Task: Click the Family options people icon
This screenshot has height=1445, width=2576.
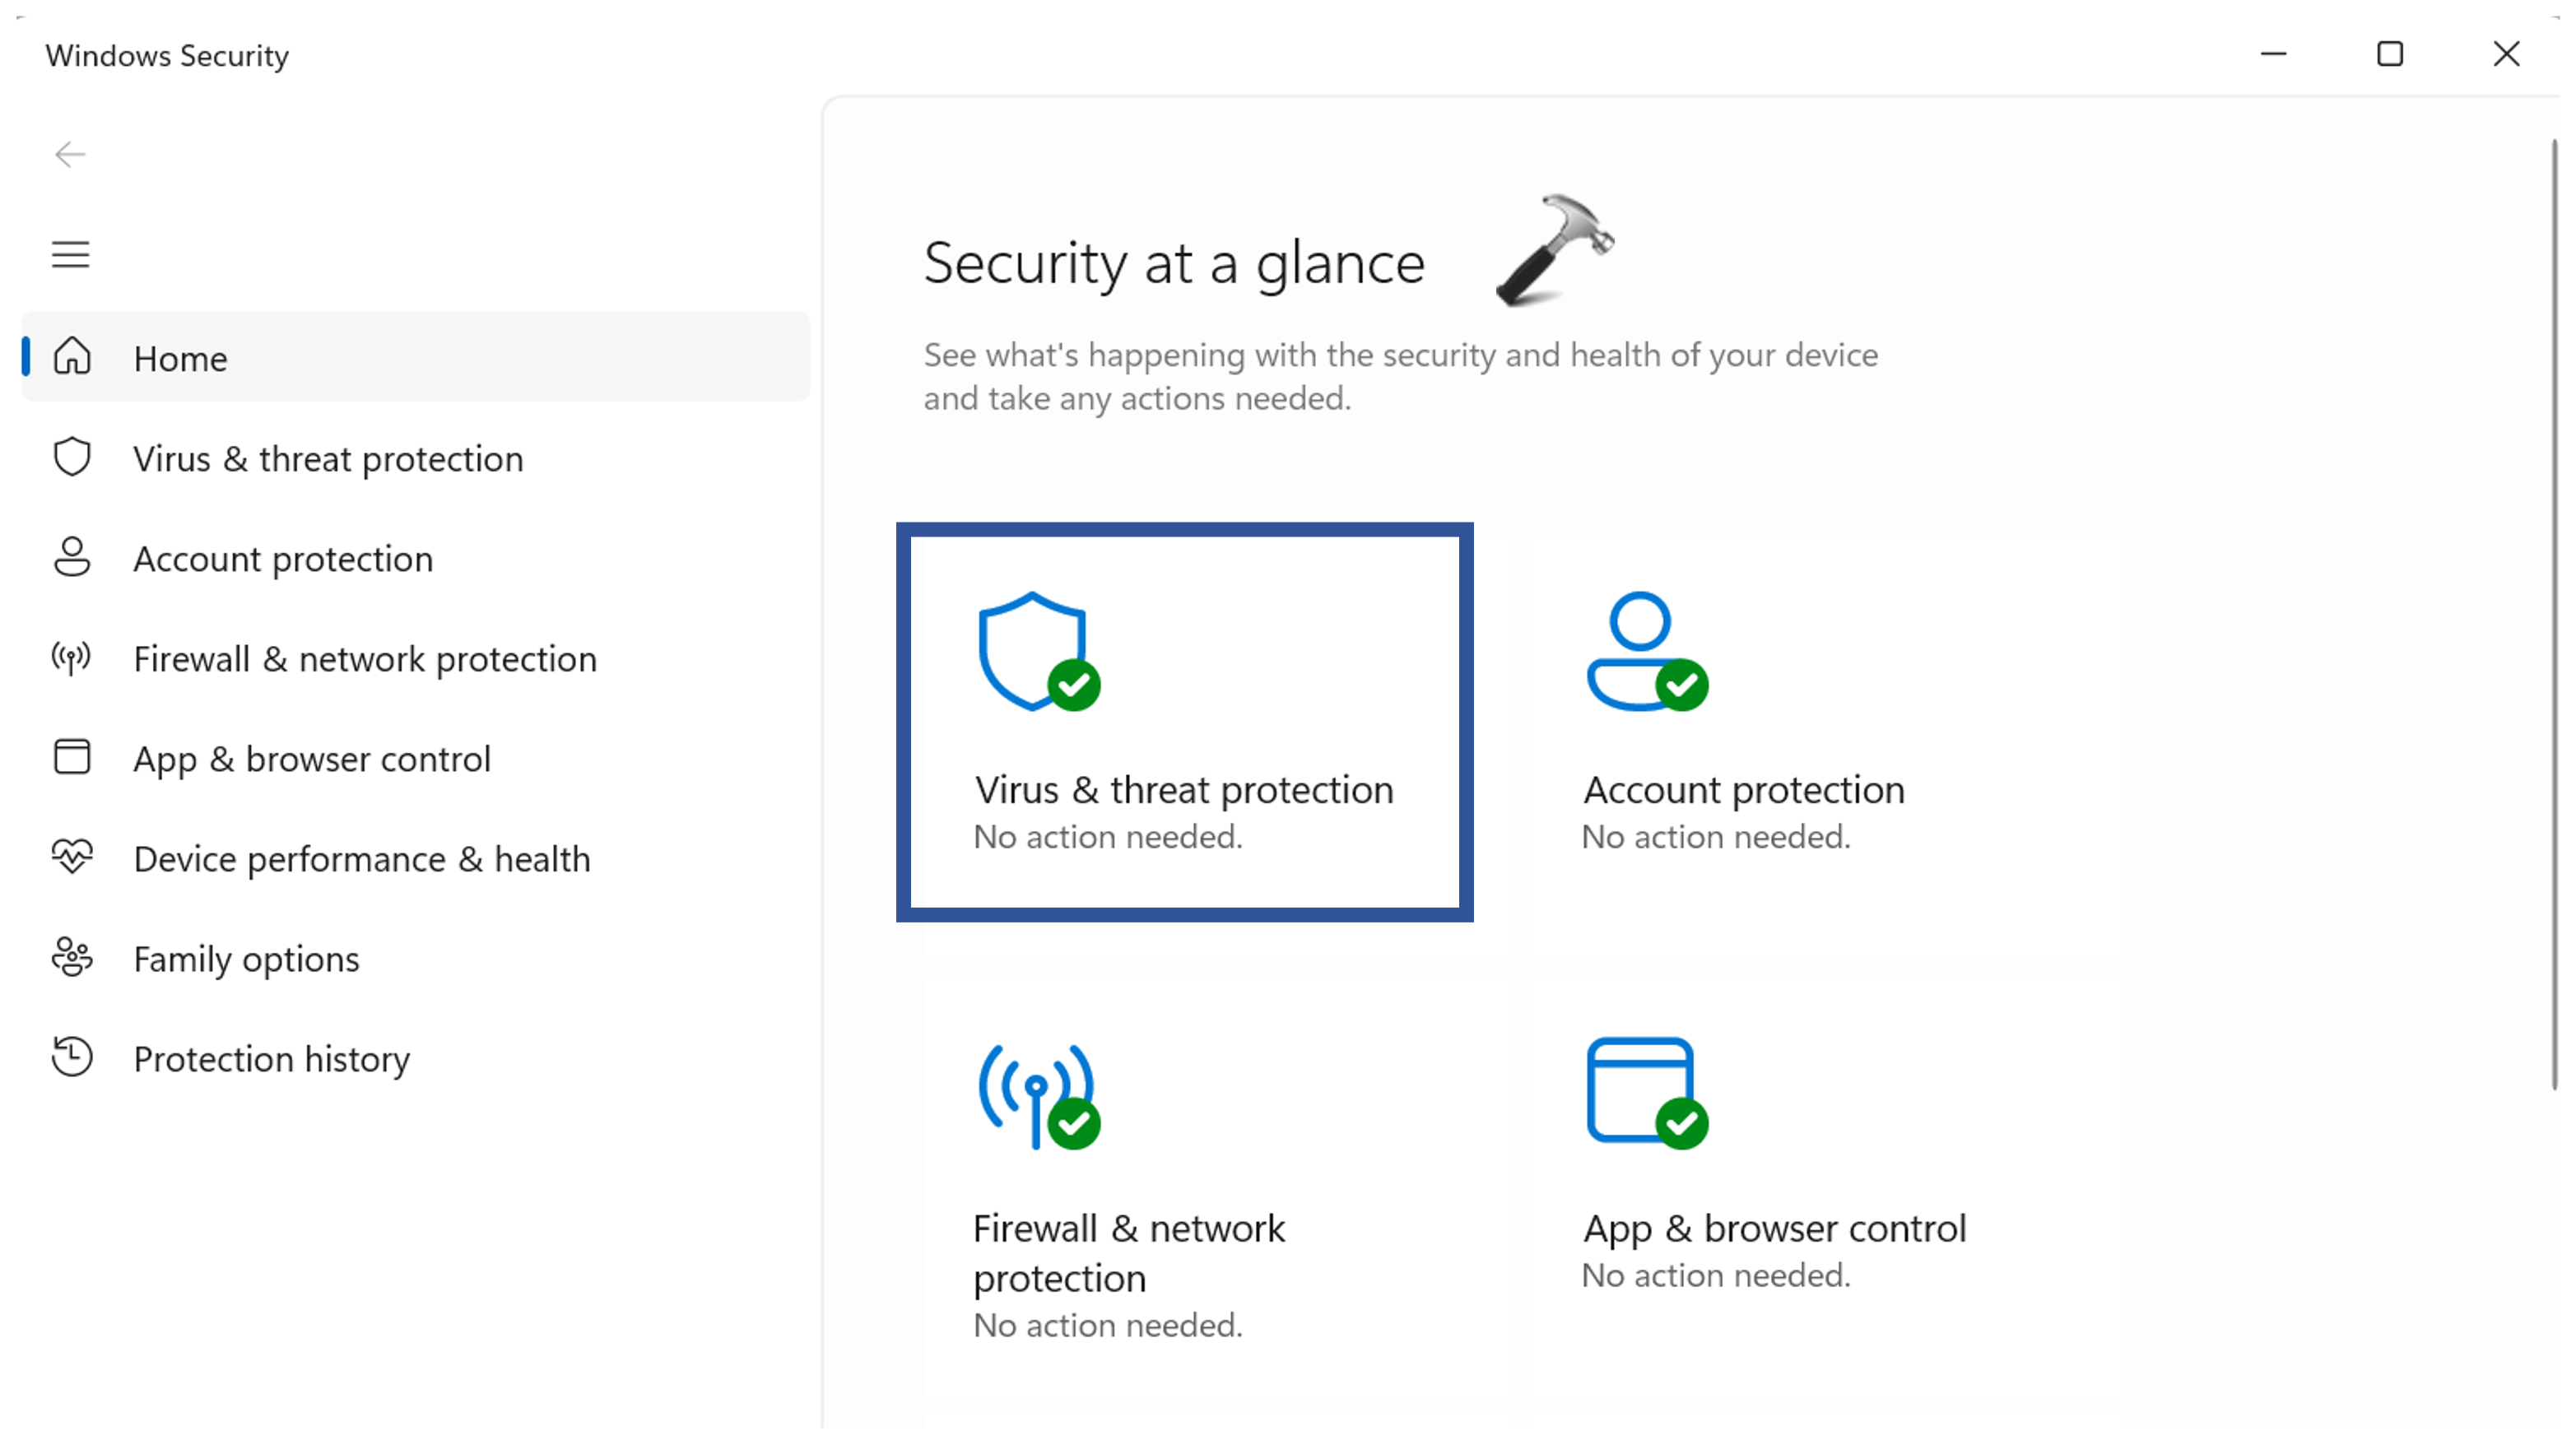Action: point(72,958)
